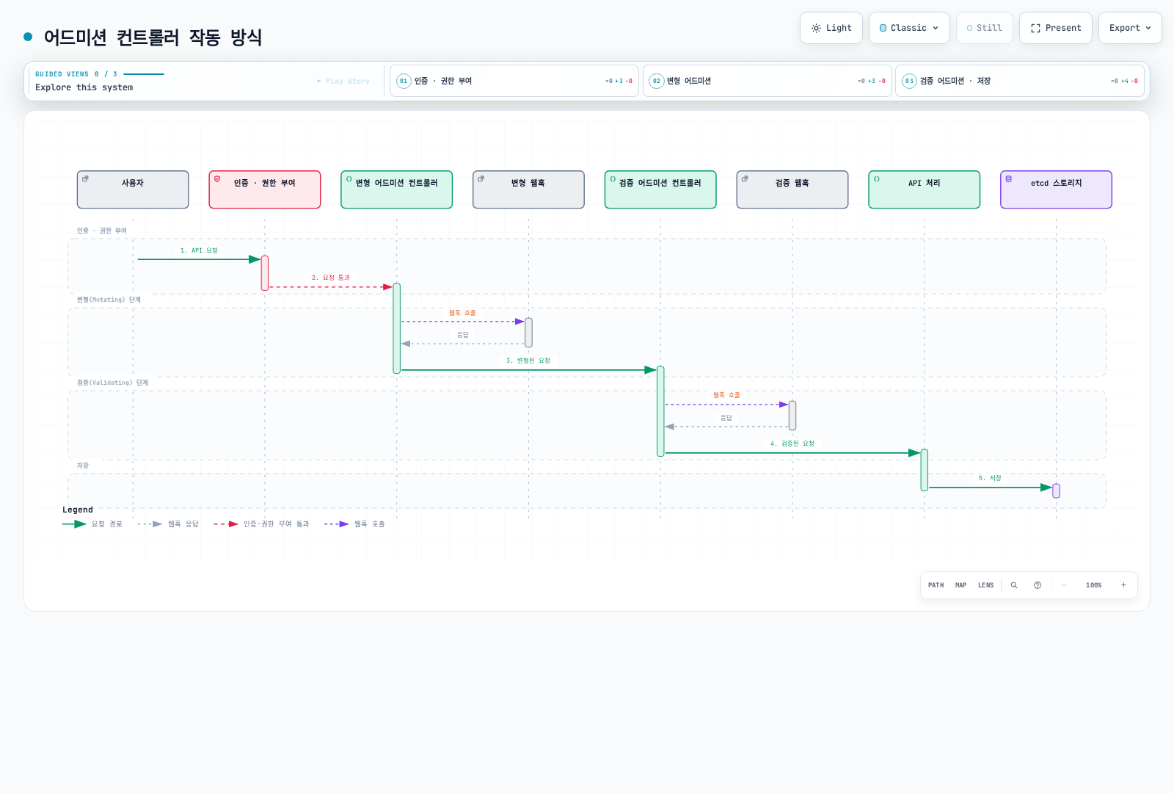Click message label 5. 저장
The image size is (1174, 793).
[x=990, y=478]
